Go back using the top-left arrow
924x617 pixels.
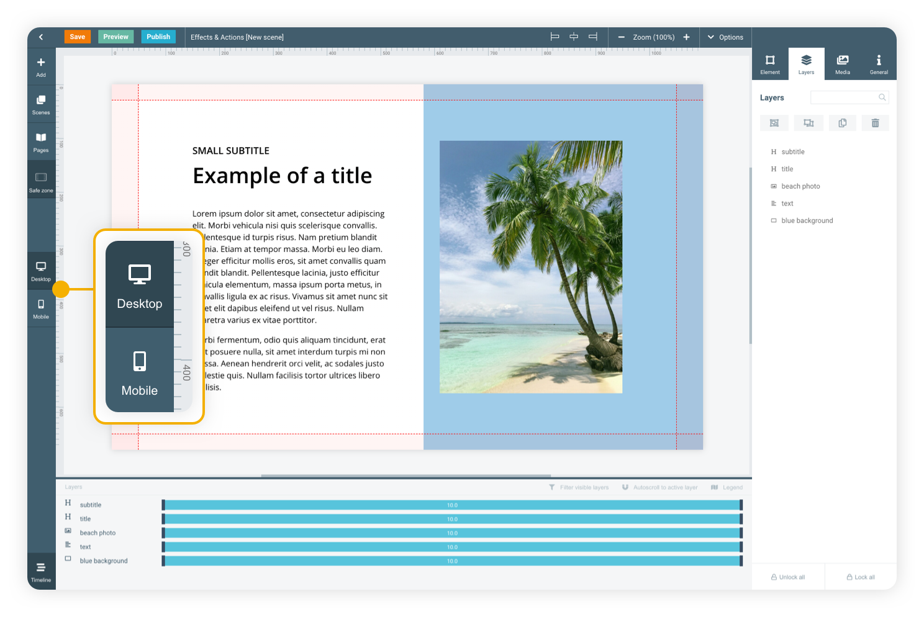coord(41,37)
